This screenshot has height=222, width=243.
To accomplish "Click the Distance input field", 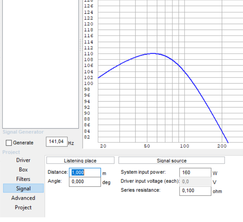I will pos(85,172).
